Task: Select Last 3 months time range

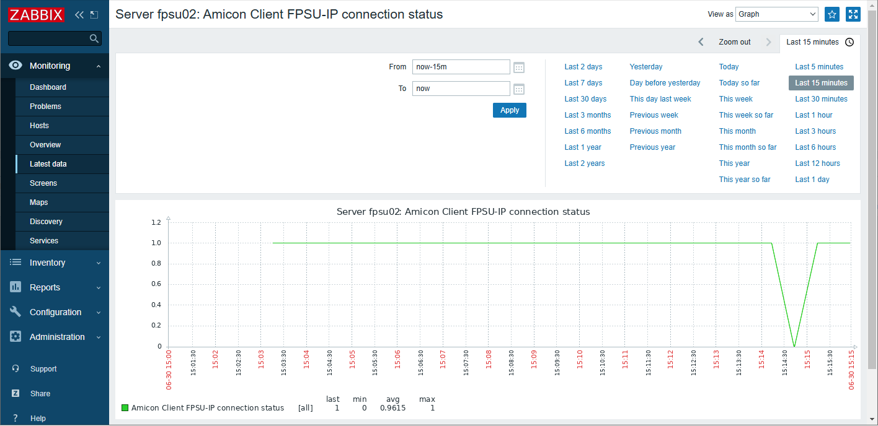Action: [x=588, y=115]
